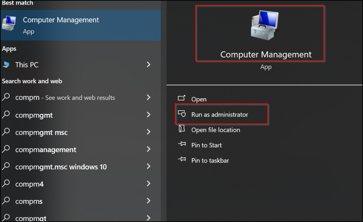This screenshot has width=363, height=222.
Task: Open Computer Management via the Open option
Action: [x=199, y=99]
